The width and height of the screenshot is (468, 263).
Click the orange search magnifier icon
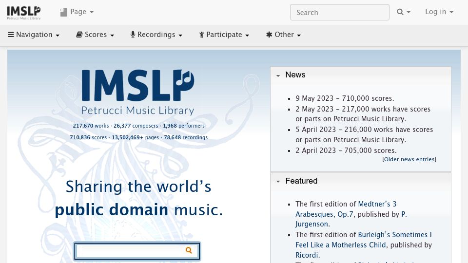(189, 250)
